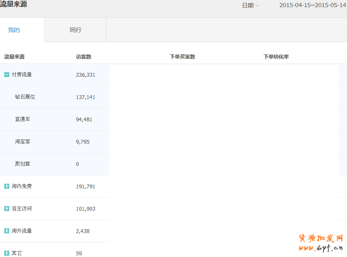Select the 聚划算 sub-source

pos(23,164)
